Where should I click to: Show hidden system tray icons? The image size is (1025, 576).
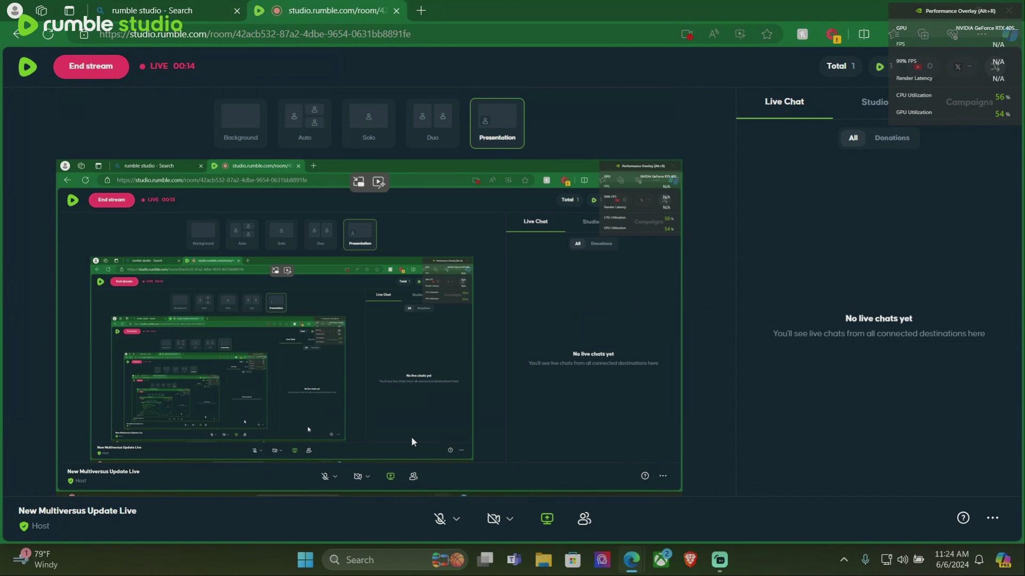844,559
